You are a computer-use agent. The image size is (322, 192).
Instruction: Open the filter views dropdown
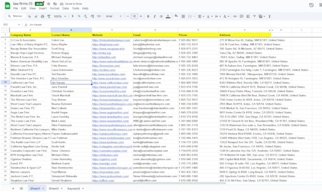(x=261, y=17)
